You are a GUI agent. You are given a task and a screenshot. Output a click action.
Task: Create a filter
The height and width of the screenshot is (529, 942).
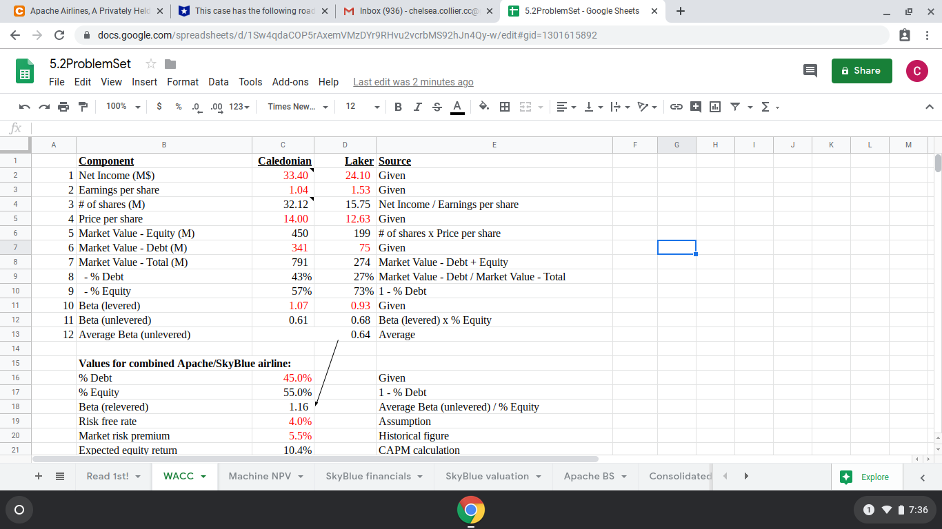[735, 107]
